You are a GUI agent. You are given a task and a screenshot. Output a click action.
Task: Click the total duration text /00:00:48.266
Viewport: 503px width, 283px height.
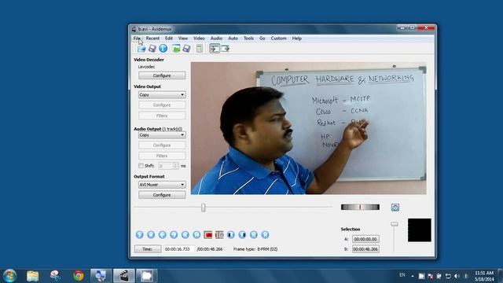(x=210, y=249)
